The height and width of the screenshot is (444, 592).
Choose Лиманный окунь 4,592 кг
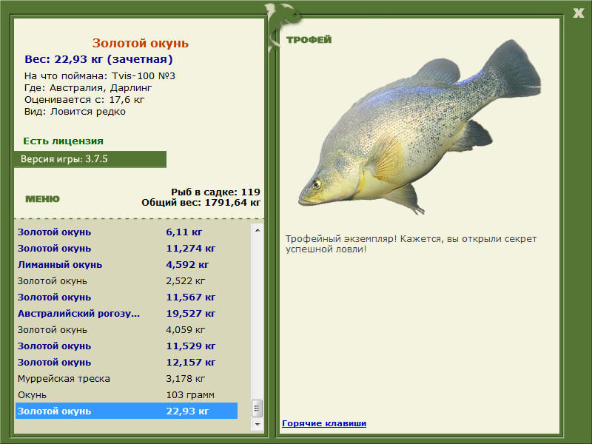tap(126, 264)
